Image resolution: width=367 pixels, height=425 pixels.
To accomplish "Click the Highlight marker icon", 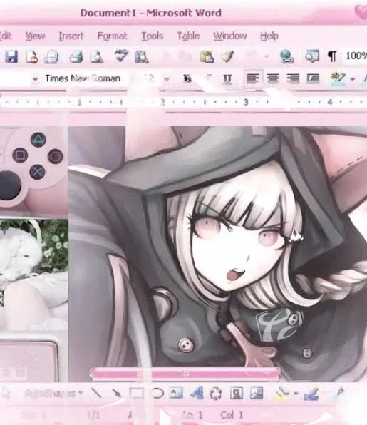I will click(x=338, y=78).
